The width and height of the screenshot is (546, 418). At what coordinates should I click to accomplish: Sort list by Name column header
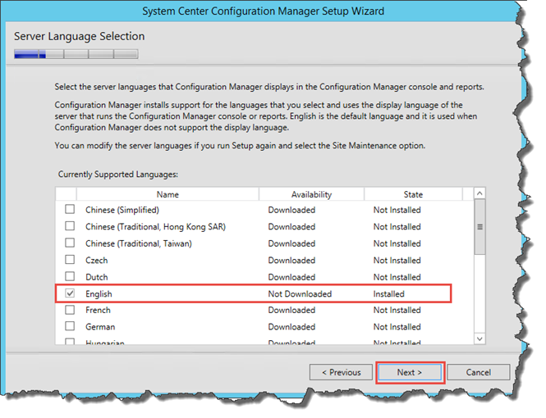click(x=167, y=194)
